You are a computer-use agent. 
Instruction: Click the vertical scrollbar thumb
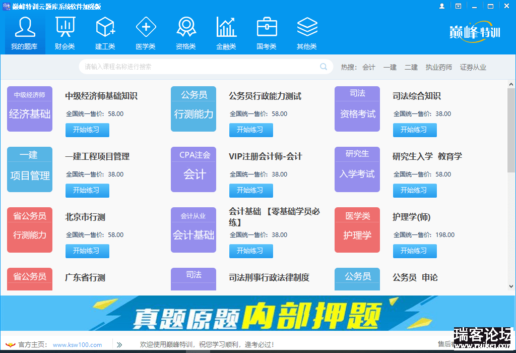(x=511, y=130)
